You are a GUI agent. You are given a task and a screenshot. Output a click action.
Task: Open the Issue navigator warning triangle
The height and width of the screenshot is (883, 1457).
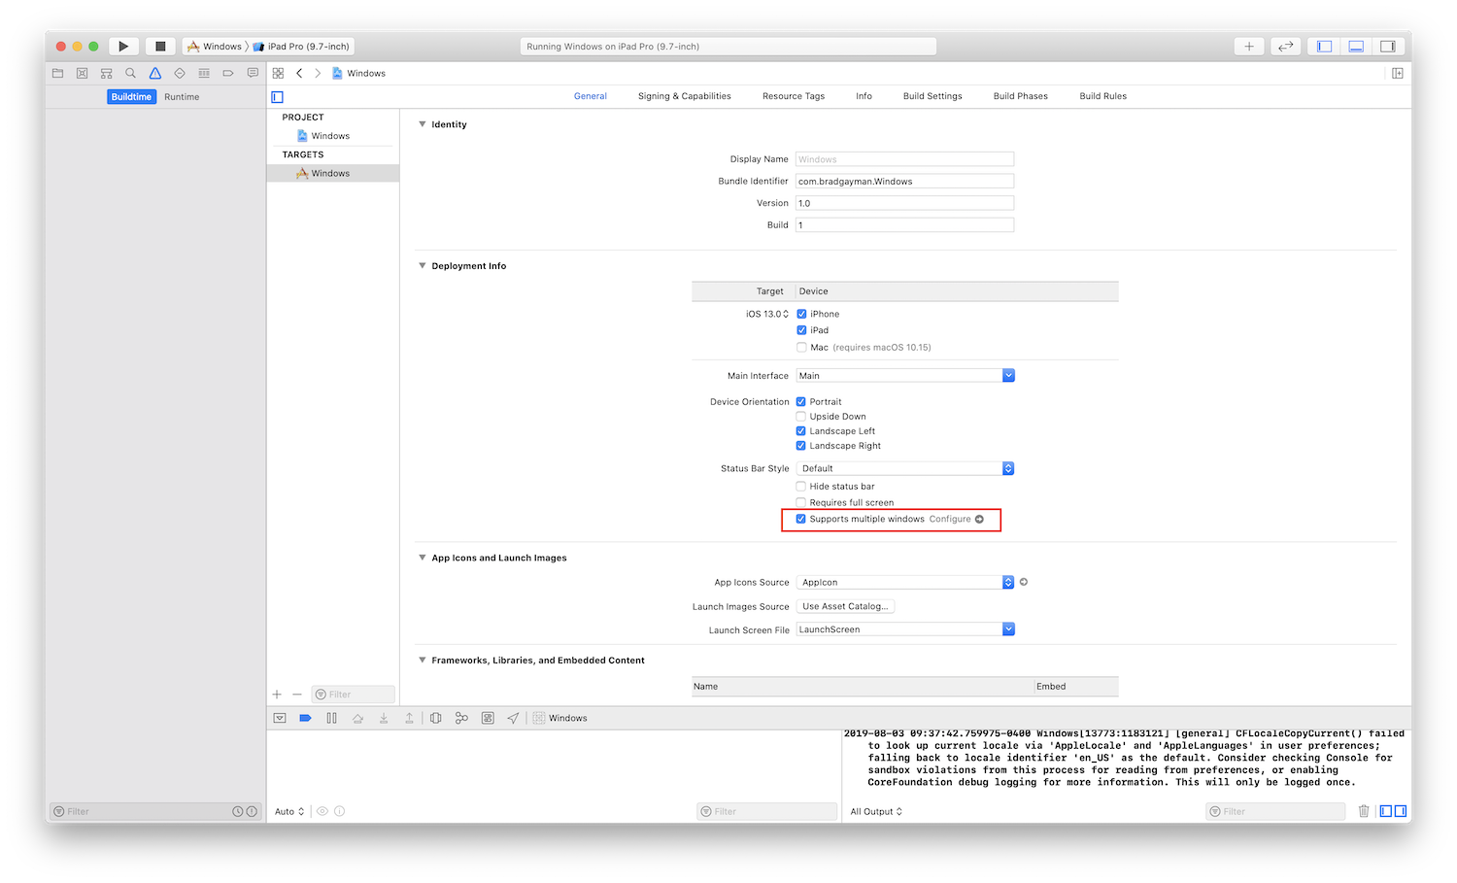point(154,73)
